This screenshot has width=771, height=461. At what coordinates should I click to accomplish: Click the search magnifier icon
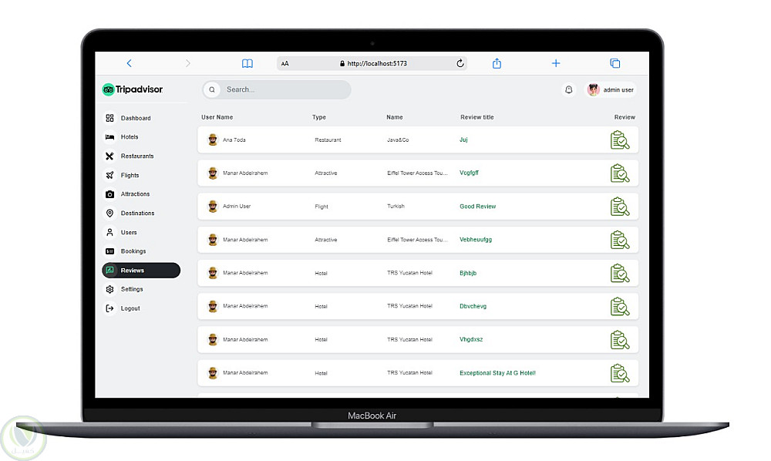pos(212,89)
